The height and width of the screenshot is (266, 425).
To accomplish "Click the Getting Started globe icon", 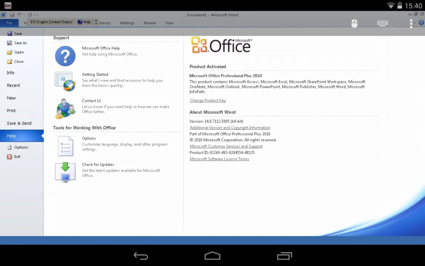I will (x=65, y=81).
